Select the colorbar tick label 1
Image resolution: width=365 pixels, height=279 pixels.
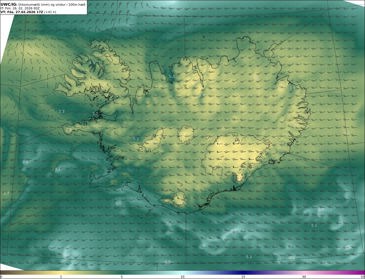[x=61, y=277]
